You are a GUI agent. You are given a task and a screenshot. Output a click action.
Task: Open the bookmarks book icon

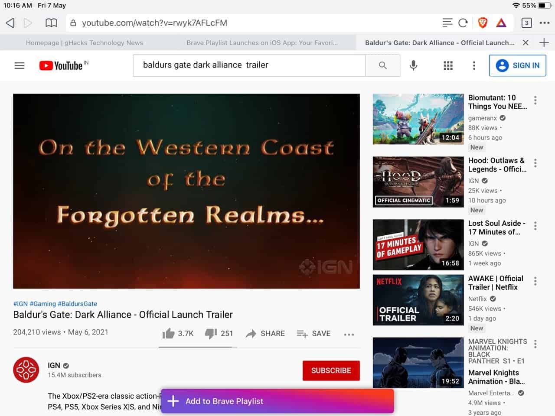(51, 23)
